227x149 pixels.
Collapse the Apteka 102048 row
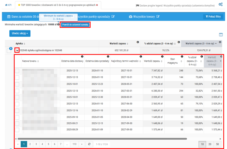coord(17,51)
